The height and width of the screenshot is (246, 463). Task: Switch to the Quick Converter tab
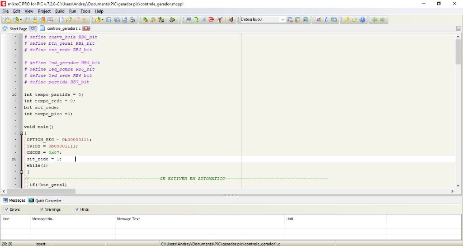pos(45,200)
